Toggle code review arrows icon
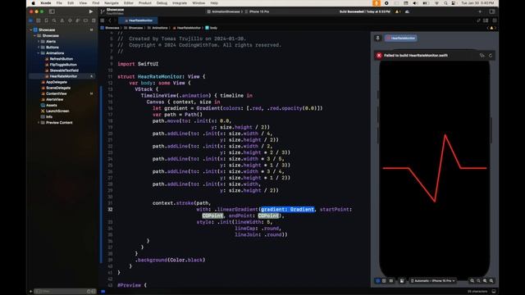The width and height of the screenshot is (525, 295). (479, 20)
